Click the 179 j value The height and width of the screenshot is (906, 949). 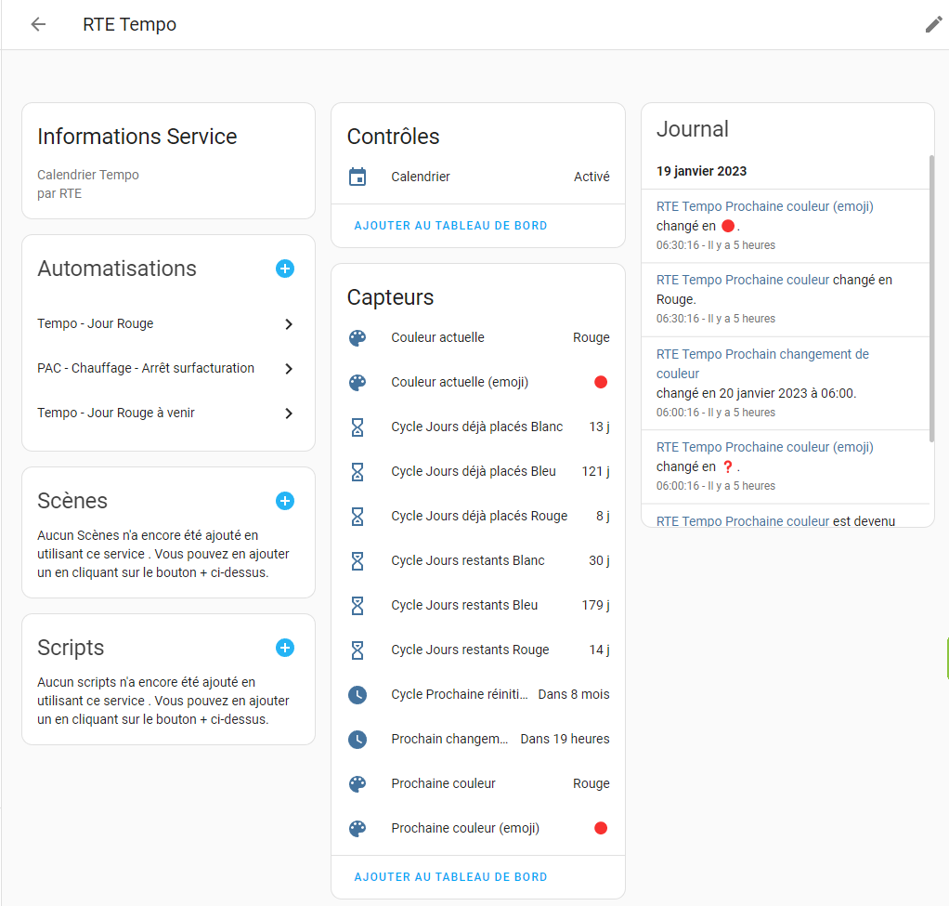tap(595, 605)
